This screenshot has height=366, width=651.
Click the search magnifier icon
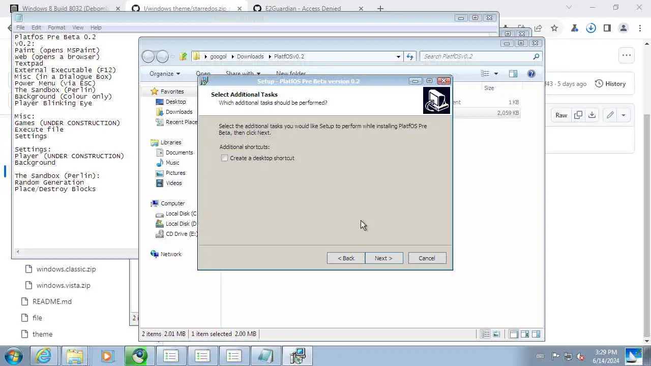point(536,56)
